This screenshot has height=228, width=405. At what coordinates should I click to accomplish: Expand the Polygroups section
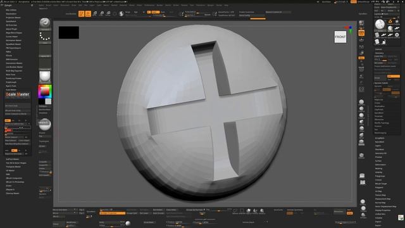point(380,176)
